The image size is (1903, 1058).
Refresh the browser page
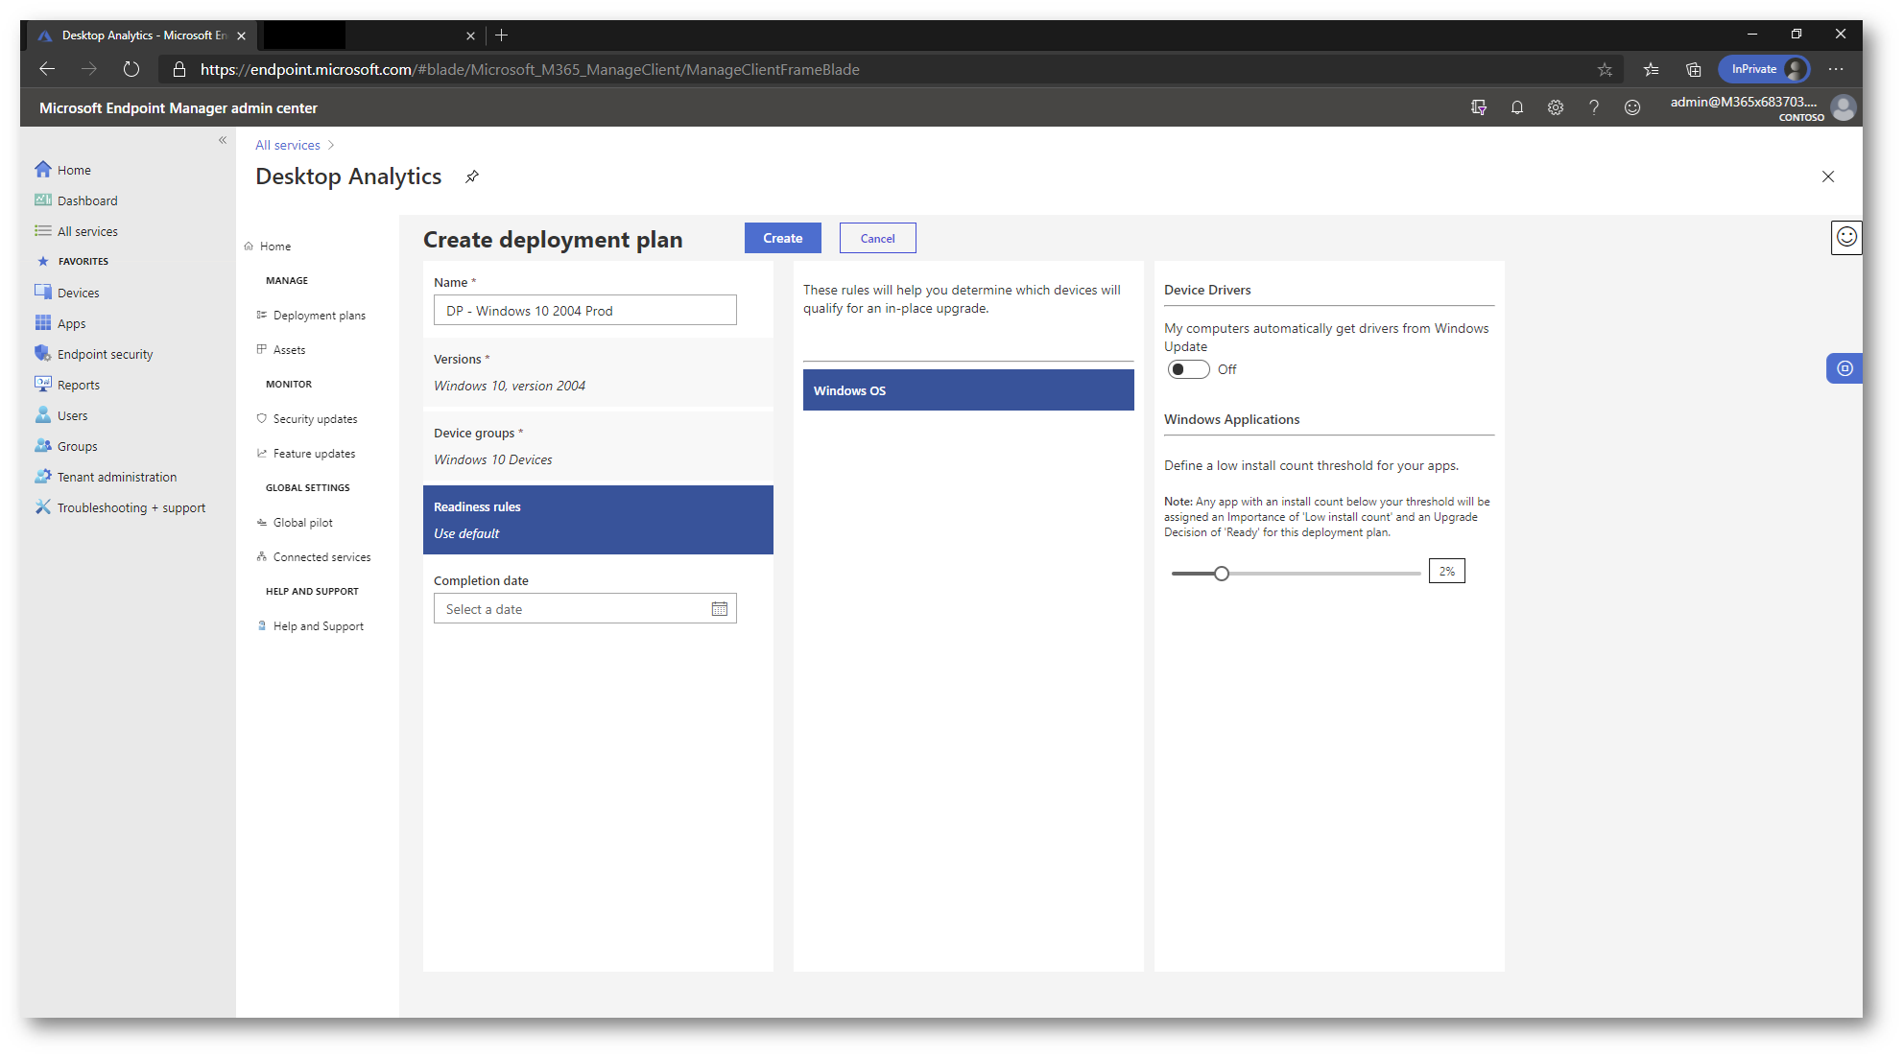131,69
